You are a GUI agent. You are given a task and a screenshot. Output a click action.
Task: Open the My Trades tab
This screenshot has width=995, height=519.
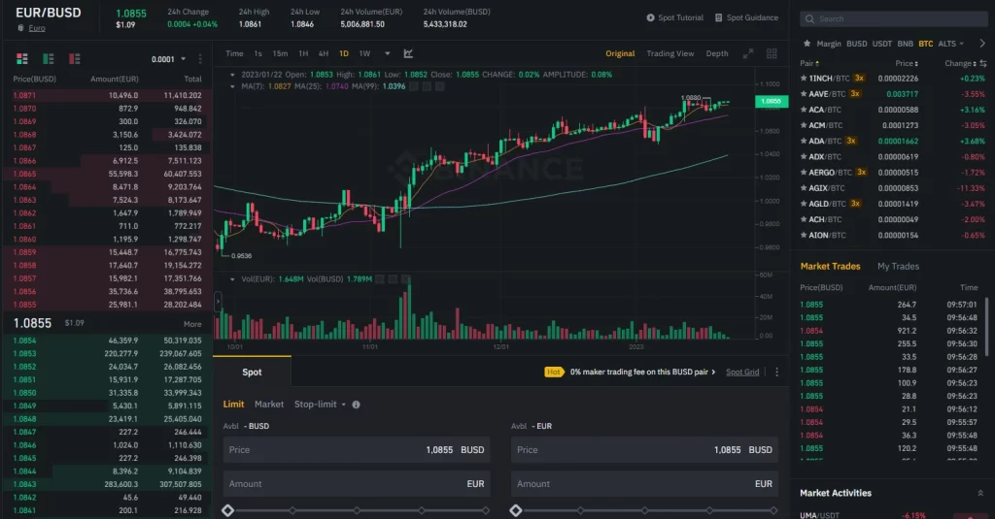898,266
